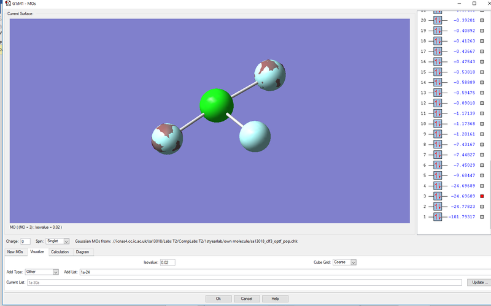Select orbital 12 occupancy box
The width and height of the screenshot is (491, 306).
438,103
